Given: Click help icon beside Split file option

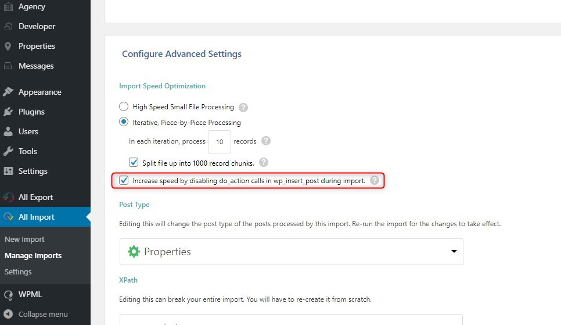Looking at the screenshot, I should tap(264, 162).
